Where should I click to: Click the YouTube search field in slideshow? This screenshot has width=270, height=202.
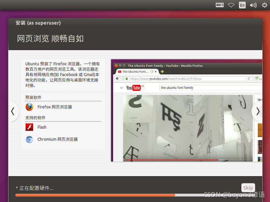point(211,88)
